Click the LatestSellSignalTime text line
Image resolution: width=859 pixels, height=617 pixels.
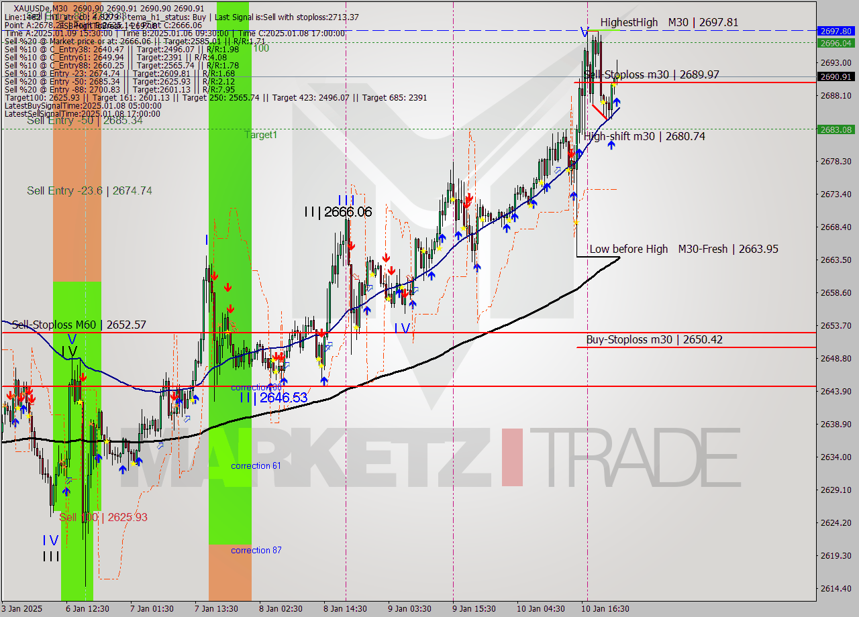tap(82, 113)
